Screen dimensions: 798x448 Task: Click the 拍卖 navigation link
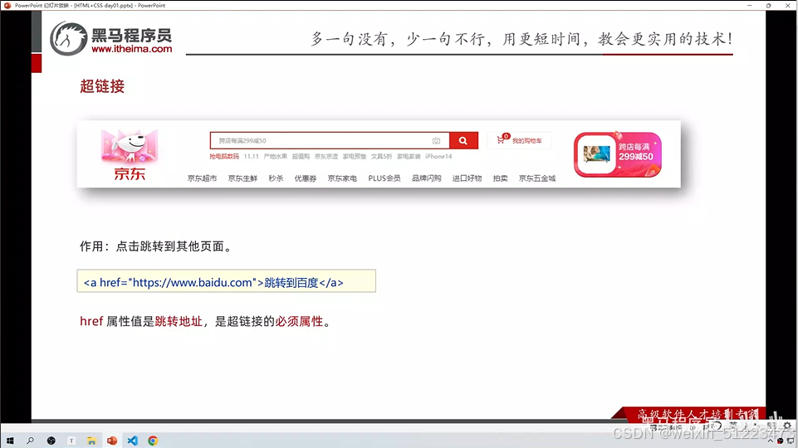coord(500,178)
